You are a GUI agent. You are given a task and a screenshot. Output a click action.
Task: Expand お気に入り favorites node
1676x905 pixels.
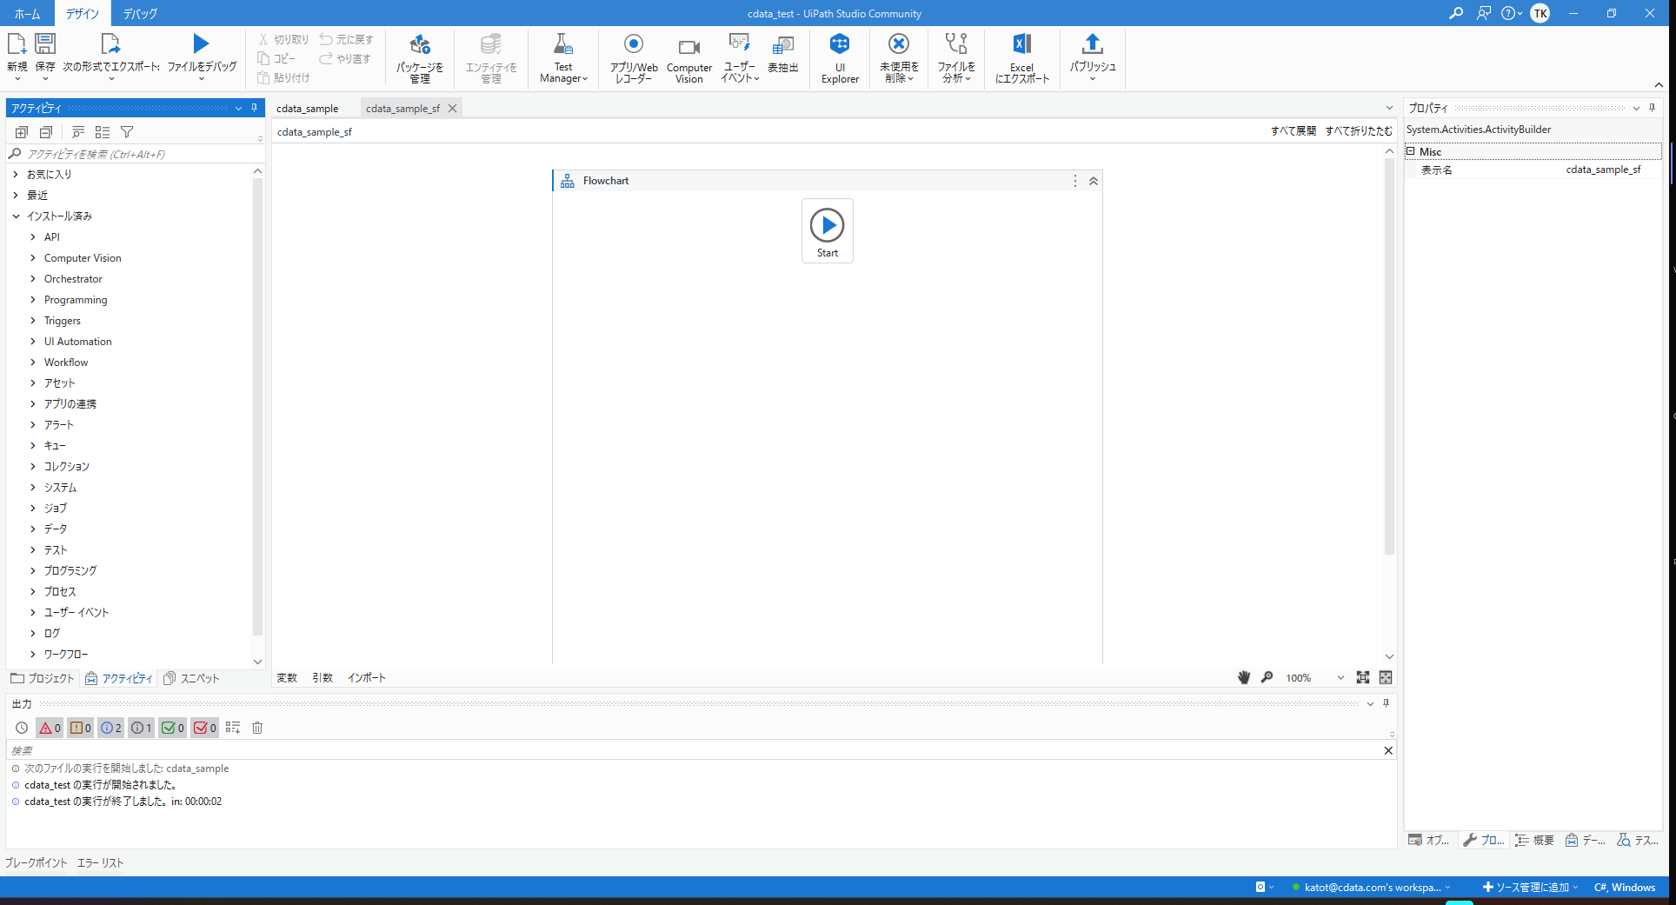pos(16,174)
